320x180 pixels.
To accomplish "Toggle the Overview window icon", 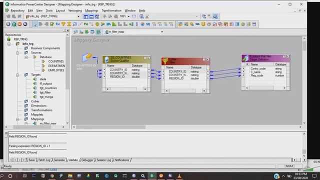I will pos(97,16).
